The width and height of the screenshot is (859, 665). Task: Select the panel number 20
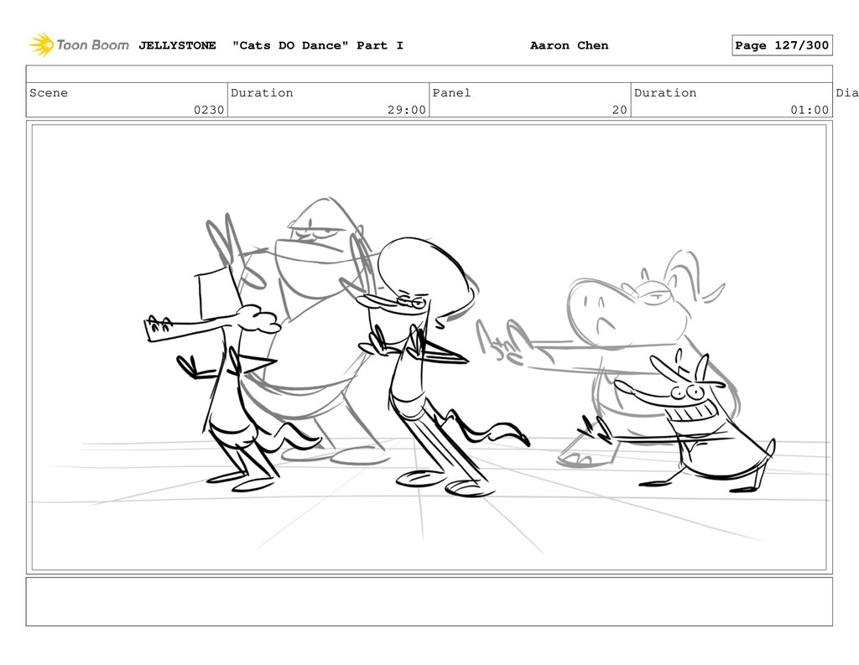(620, 110)
